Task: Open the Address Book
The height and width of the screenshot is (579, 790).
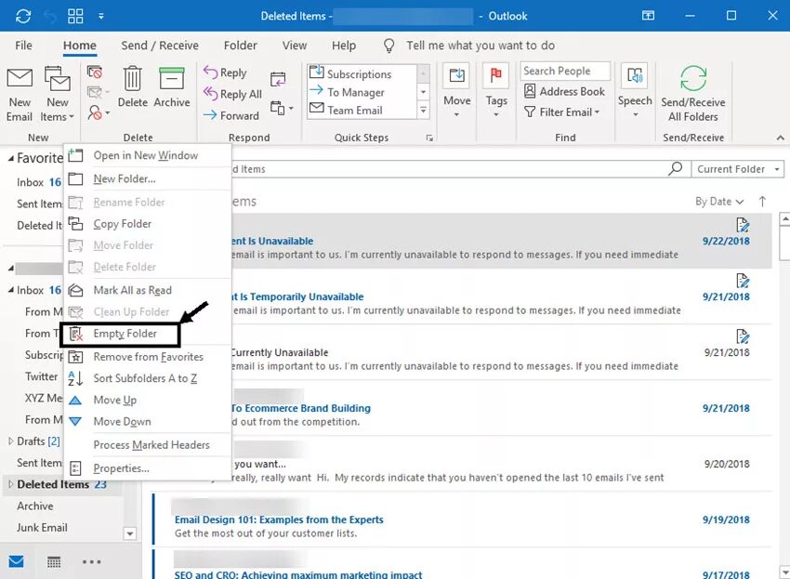Action: [x=564, y=91]
